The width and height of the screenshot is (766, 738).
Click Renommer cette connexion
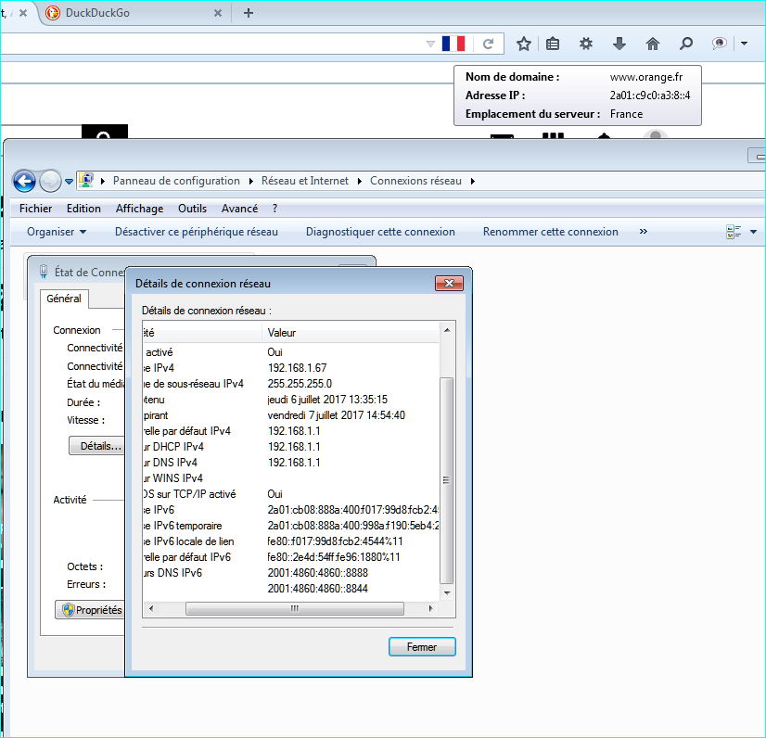(x=550, y=231)
